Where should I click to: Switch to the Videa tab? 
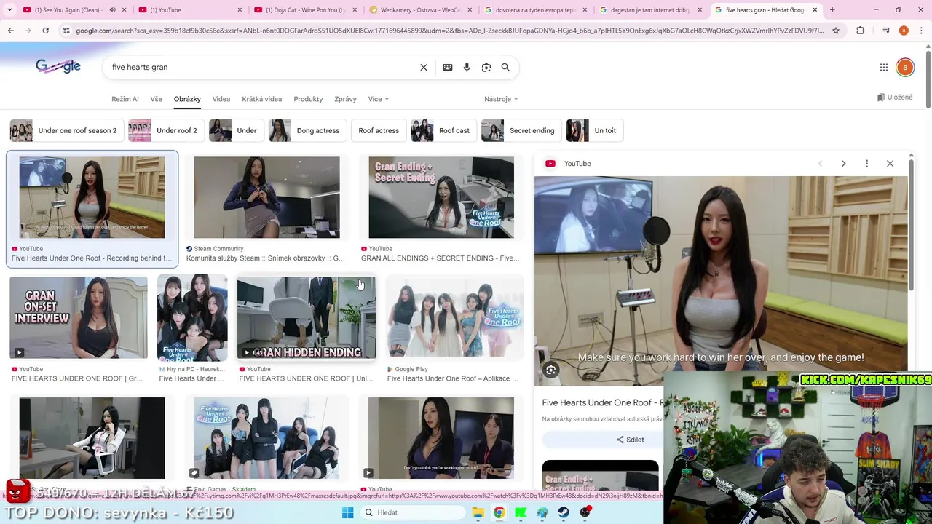click(221, 99)
